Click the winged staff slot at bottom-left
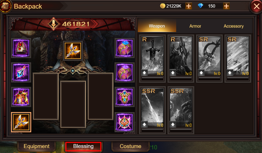The image size is (262, 153). pos(21,122)
